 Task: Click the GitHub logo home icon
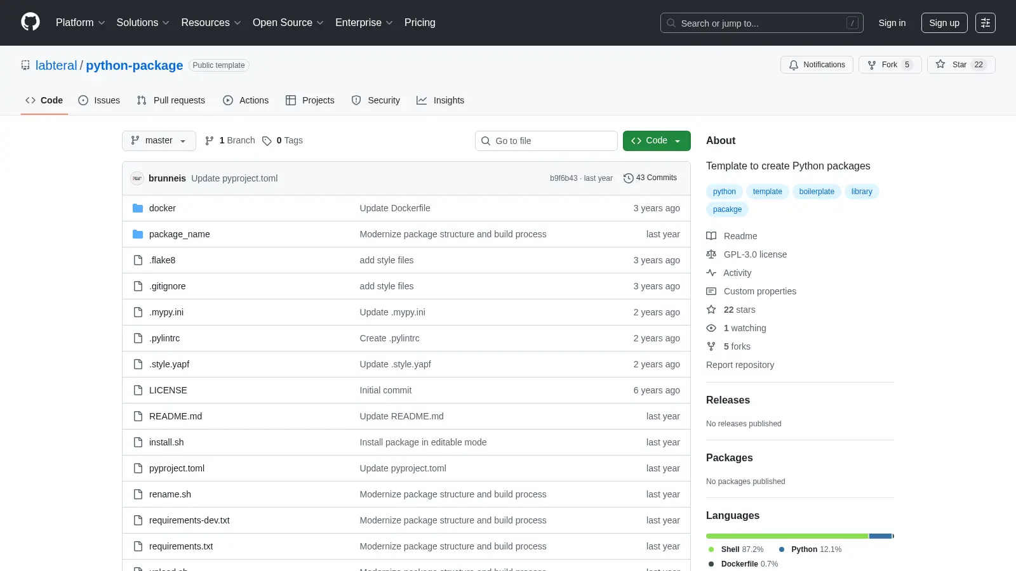pyautogui.click(x=30, y=22)
